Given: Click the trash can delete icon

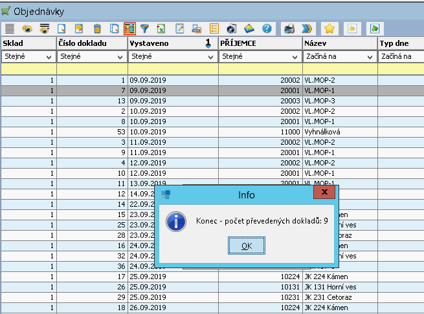Looking at the screenshot, I should [96, 28].
